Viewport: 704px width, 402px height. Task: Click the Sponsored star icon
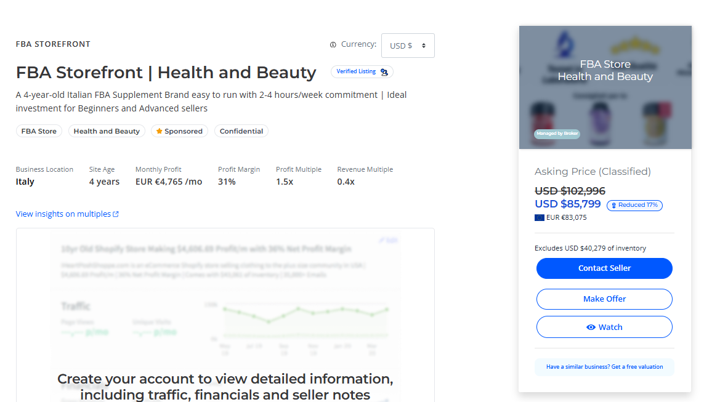point(159,131)
